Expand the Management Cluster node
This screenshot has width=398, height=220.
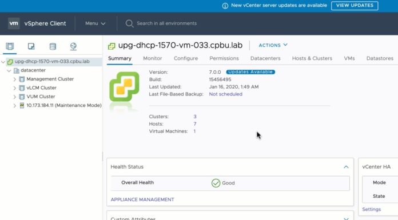15,79
